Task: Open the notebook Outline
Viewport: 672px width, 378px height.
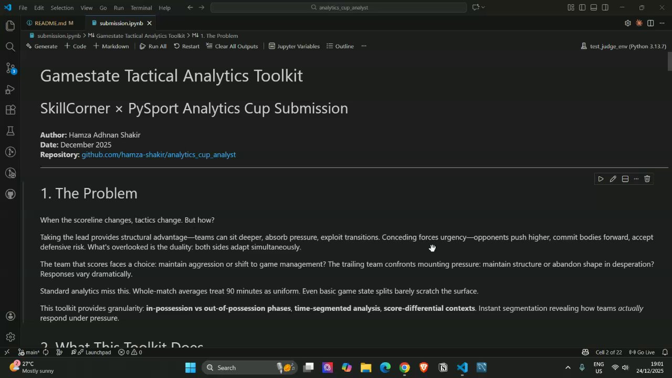Action: point(340,46)
